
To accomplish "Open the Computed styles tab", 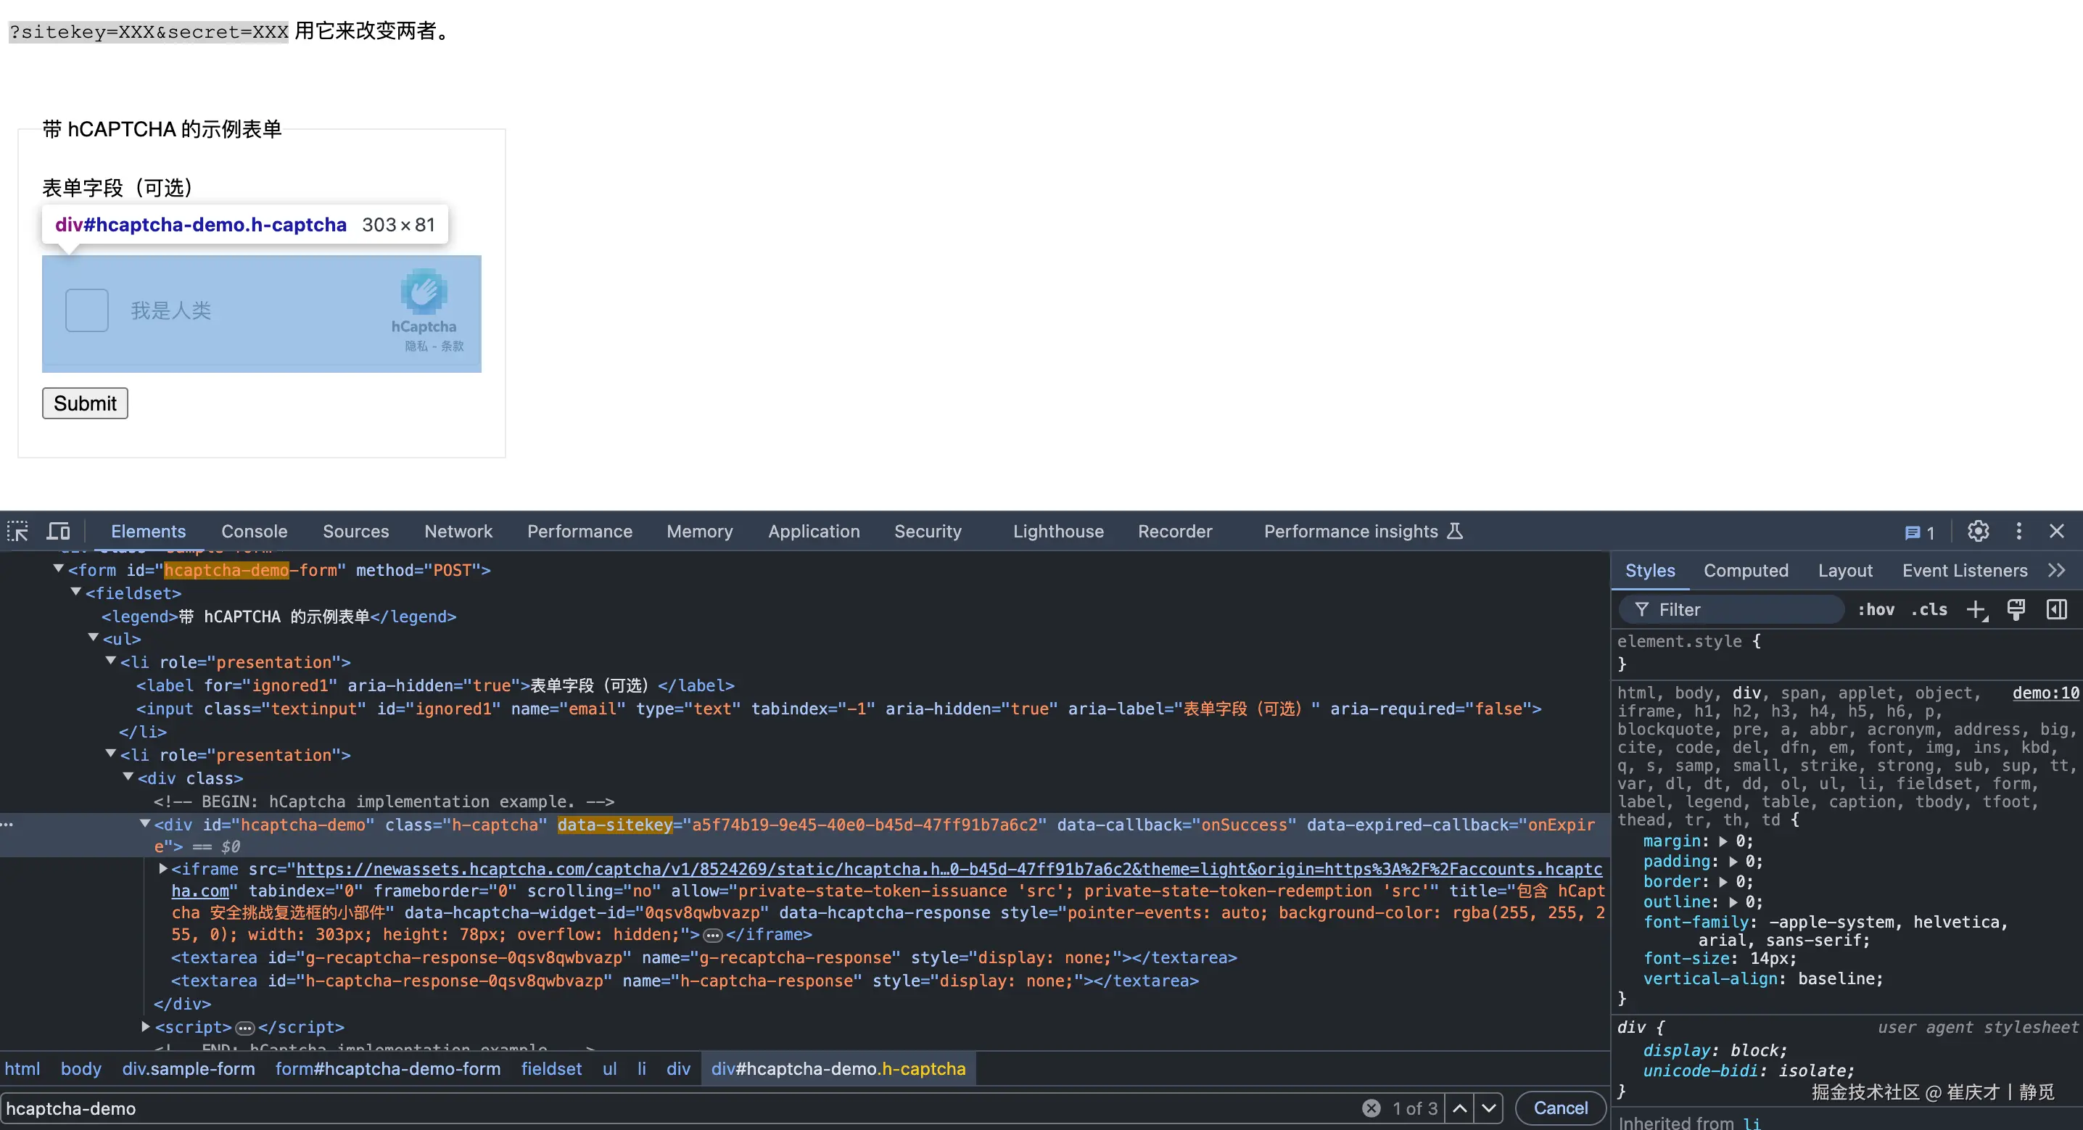I will (x=1746, y=570).
